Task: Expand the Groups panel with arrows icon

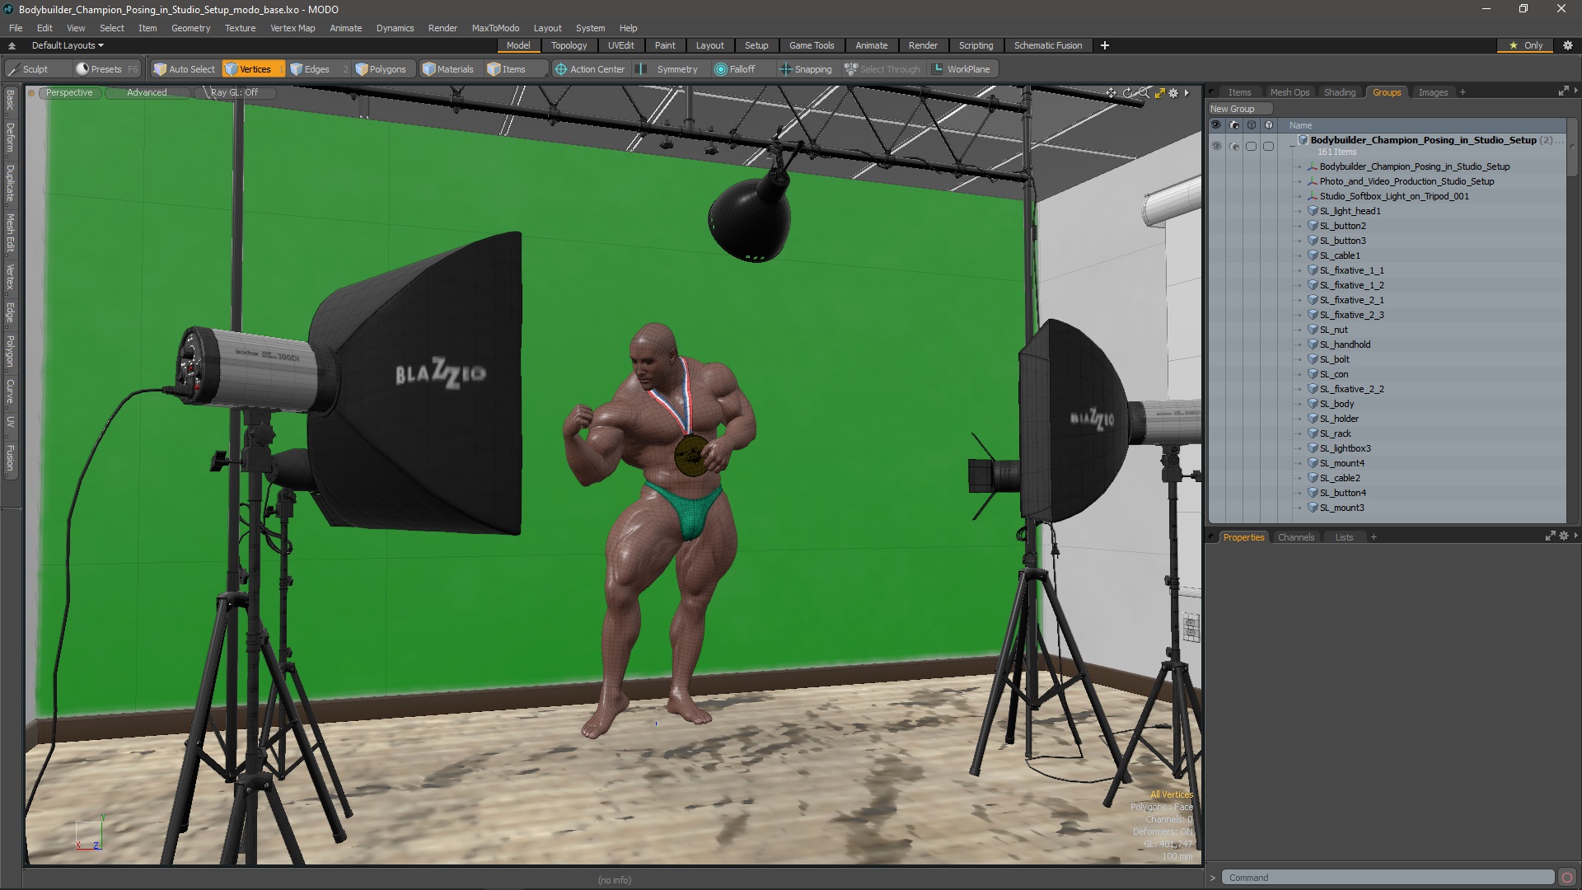Action: [1563, 91]
